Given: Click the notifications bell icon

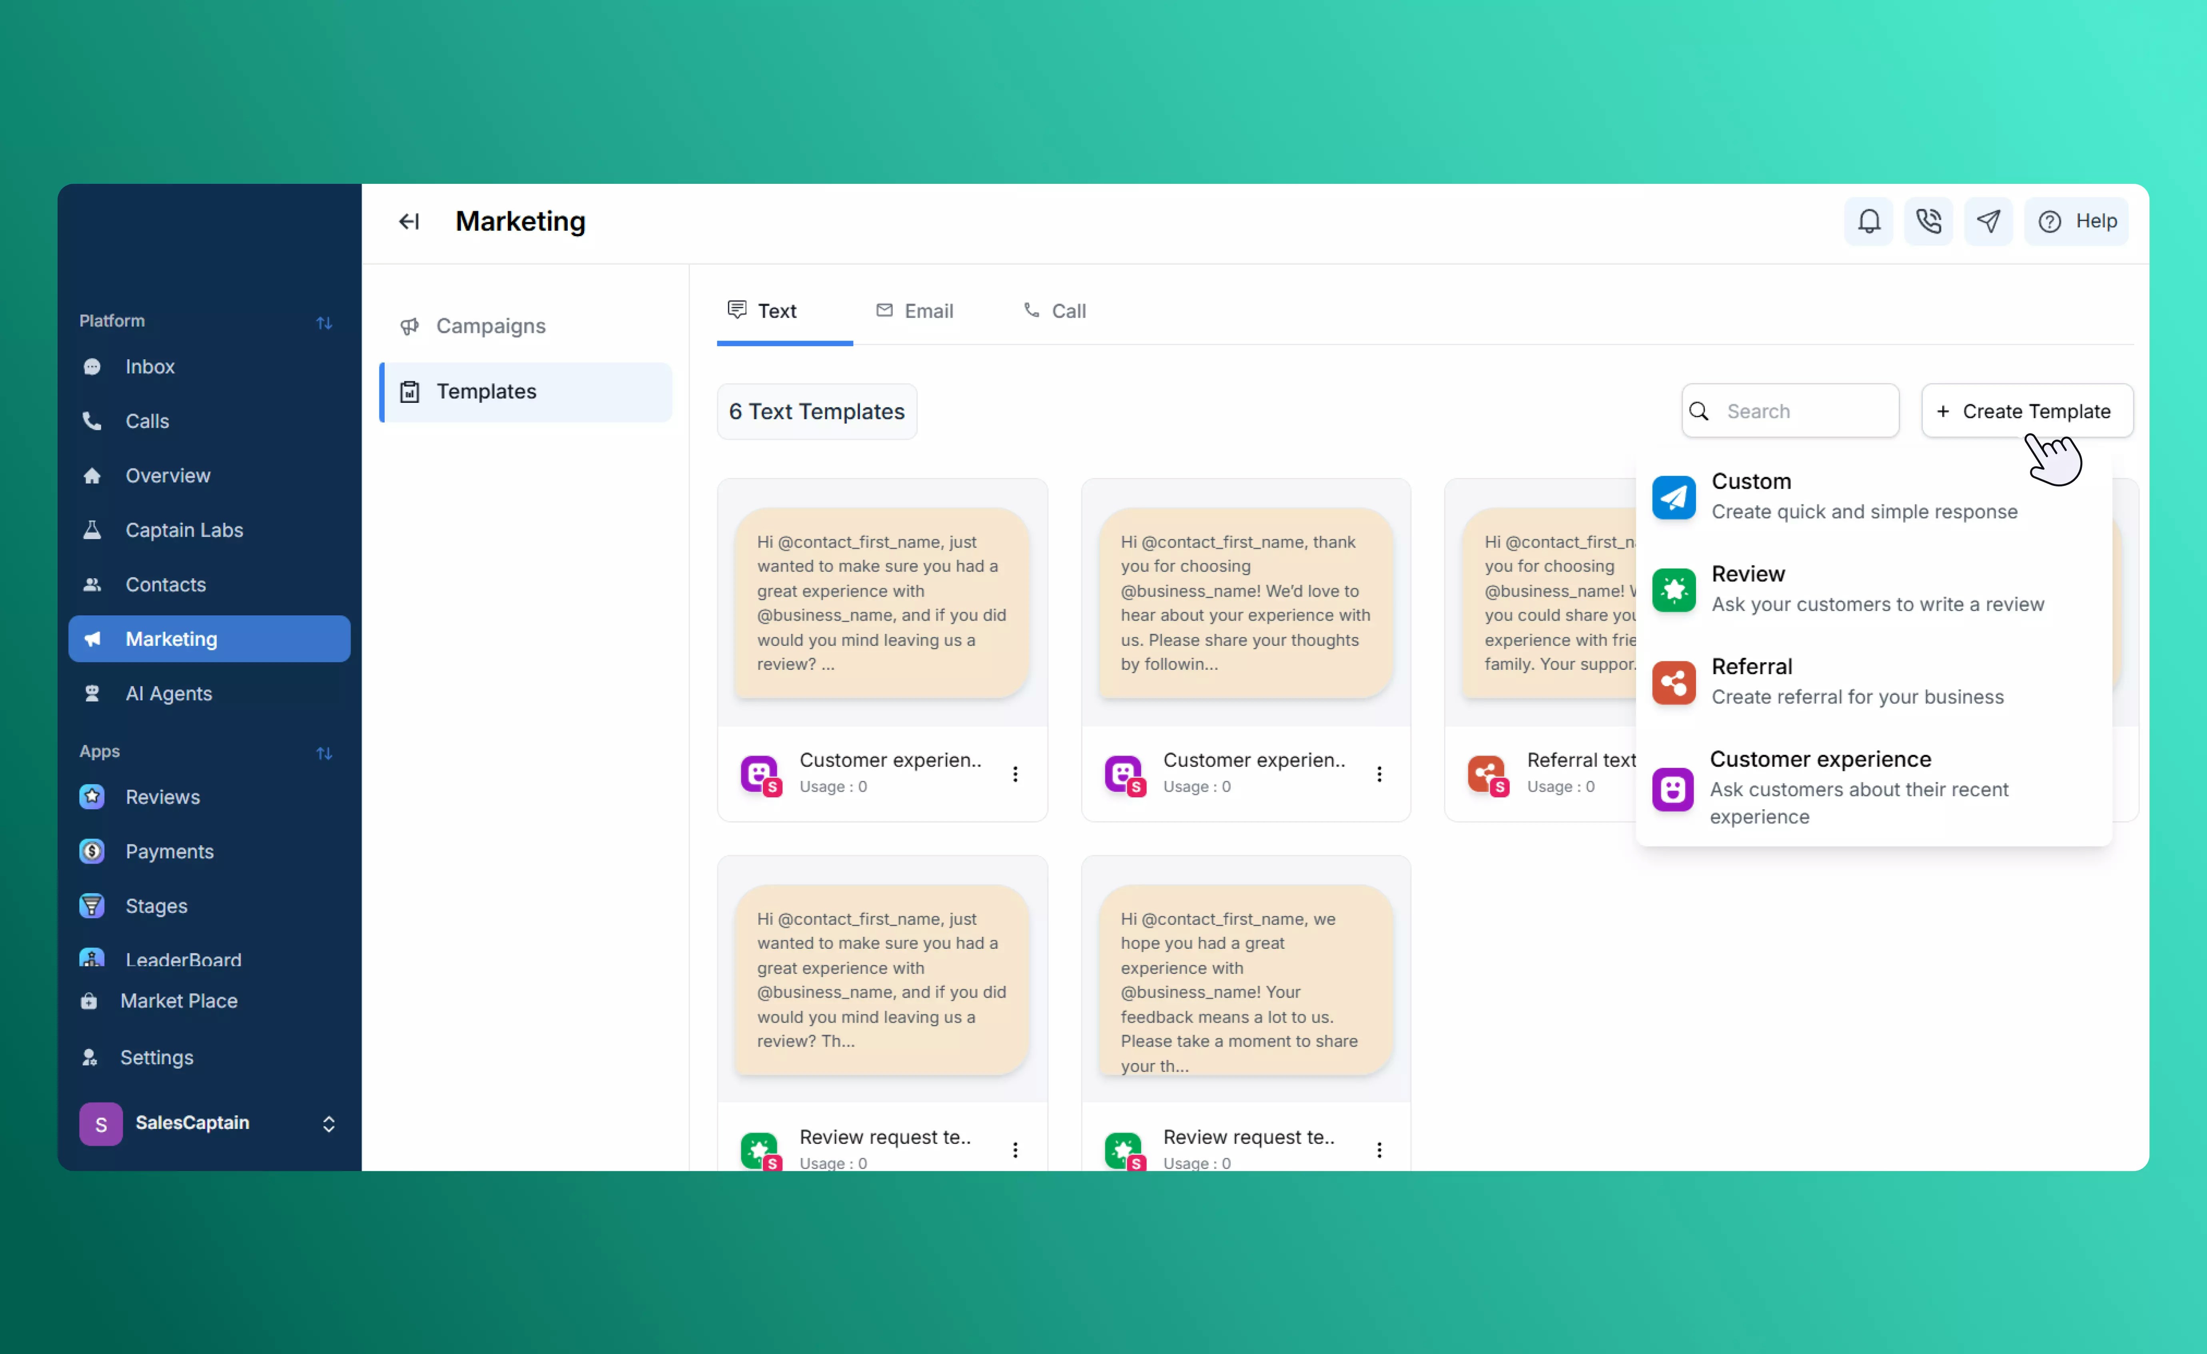Looking at the screenshot, I should point(1868,221).
